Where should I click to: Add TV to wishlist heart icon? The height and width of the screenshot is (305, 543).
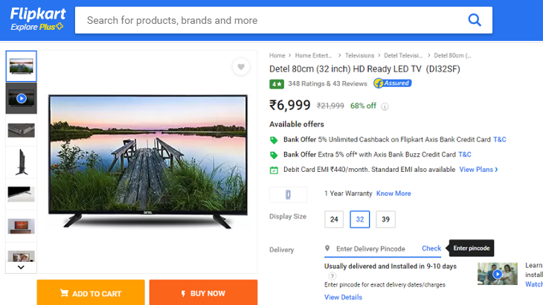coord(241,67)
